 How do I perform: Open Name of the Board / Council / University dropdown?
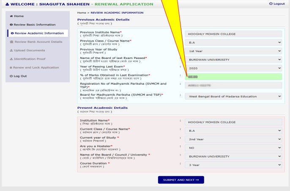tap(233, 156)
